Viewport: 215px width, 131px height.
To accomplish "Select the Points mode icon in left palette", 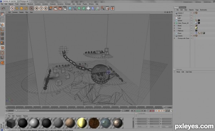I will (x=2, y=34).
